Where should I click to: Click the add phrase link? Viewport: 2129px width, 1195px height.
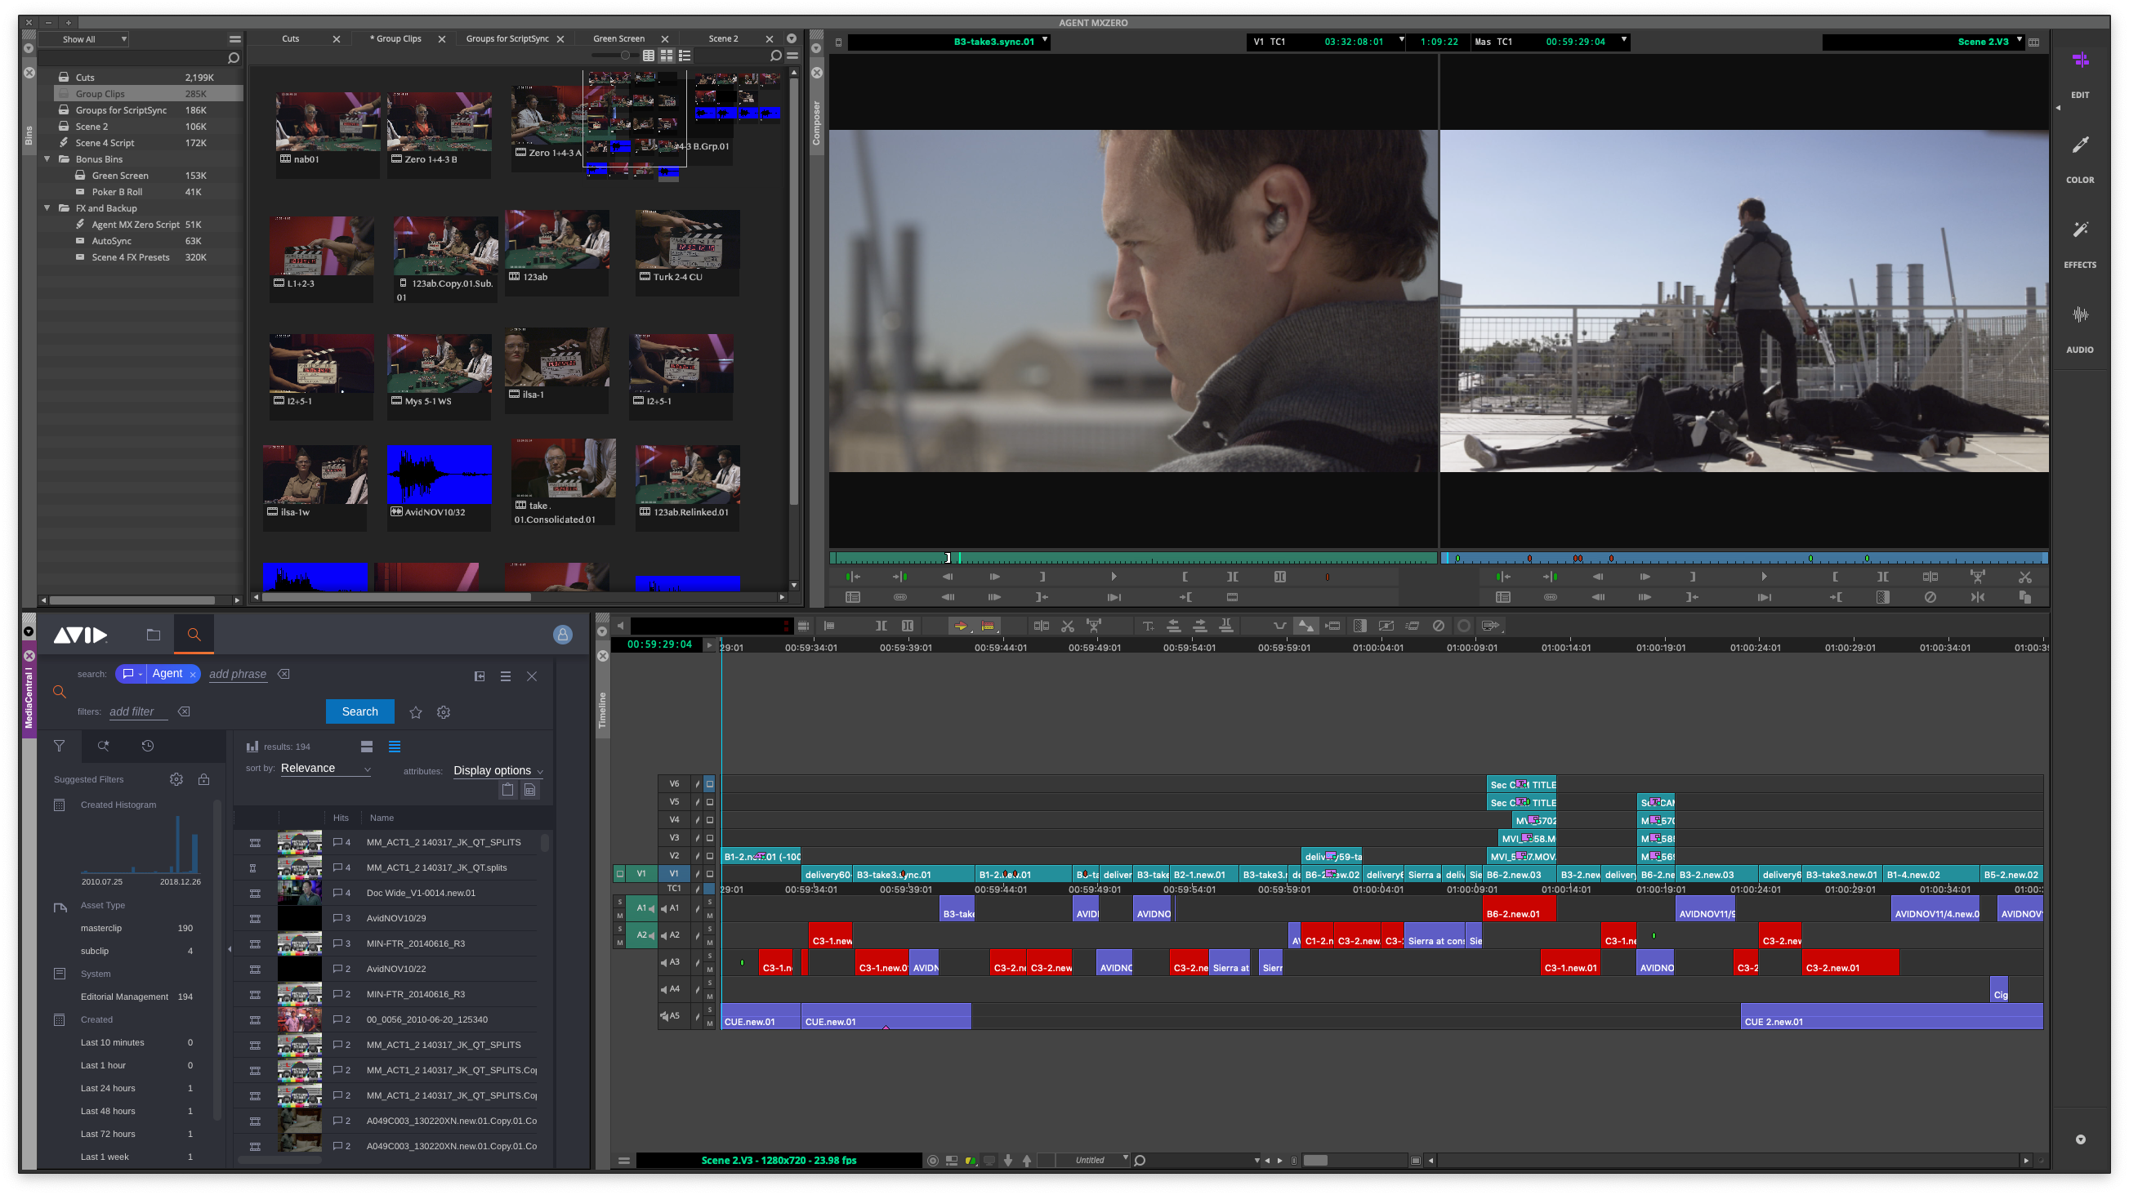click(238, 675)
